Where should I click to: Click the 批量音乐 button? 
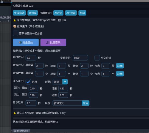pyautogui.click(x=53, y=43)
